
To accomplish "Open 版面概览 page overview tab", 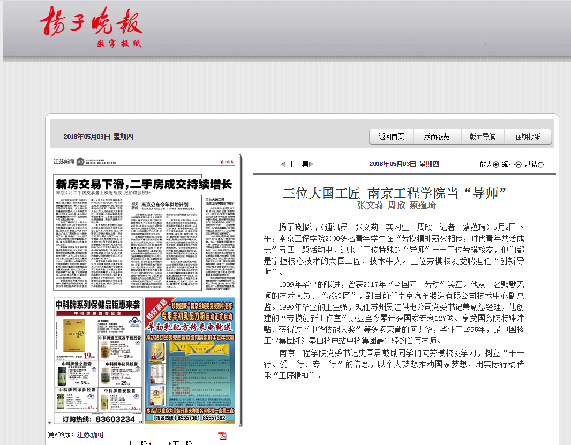I will click(x=437, y=137).
